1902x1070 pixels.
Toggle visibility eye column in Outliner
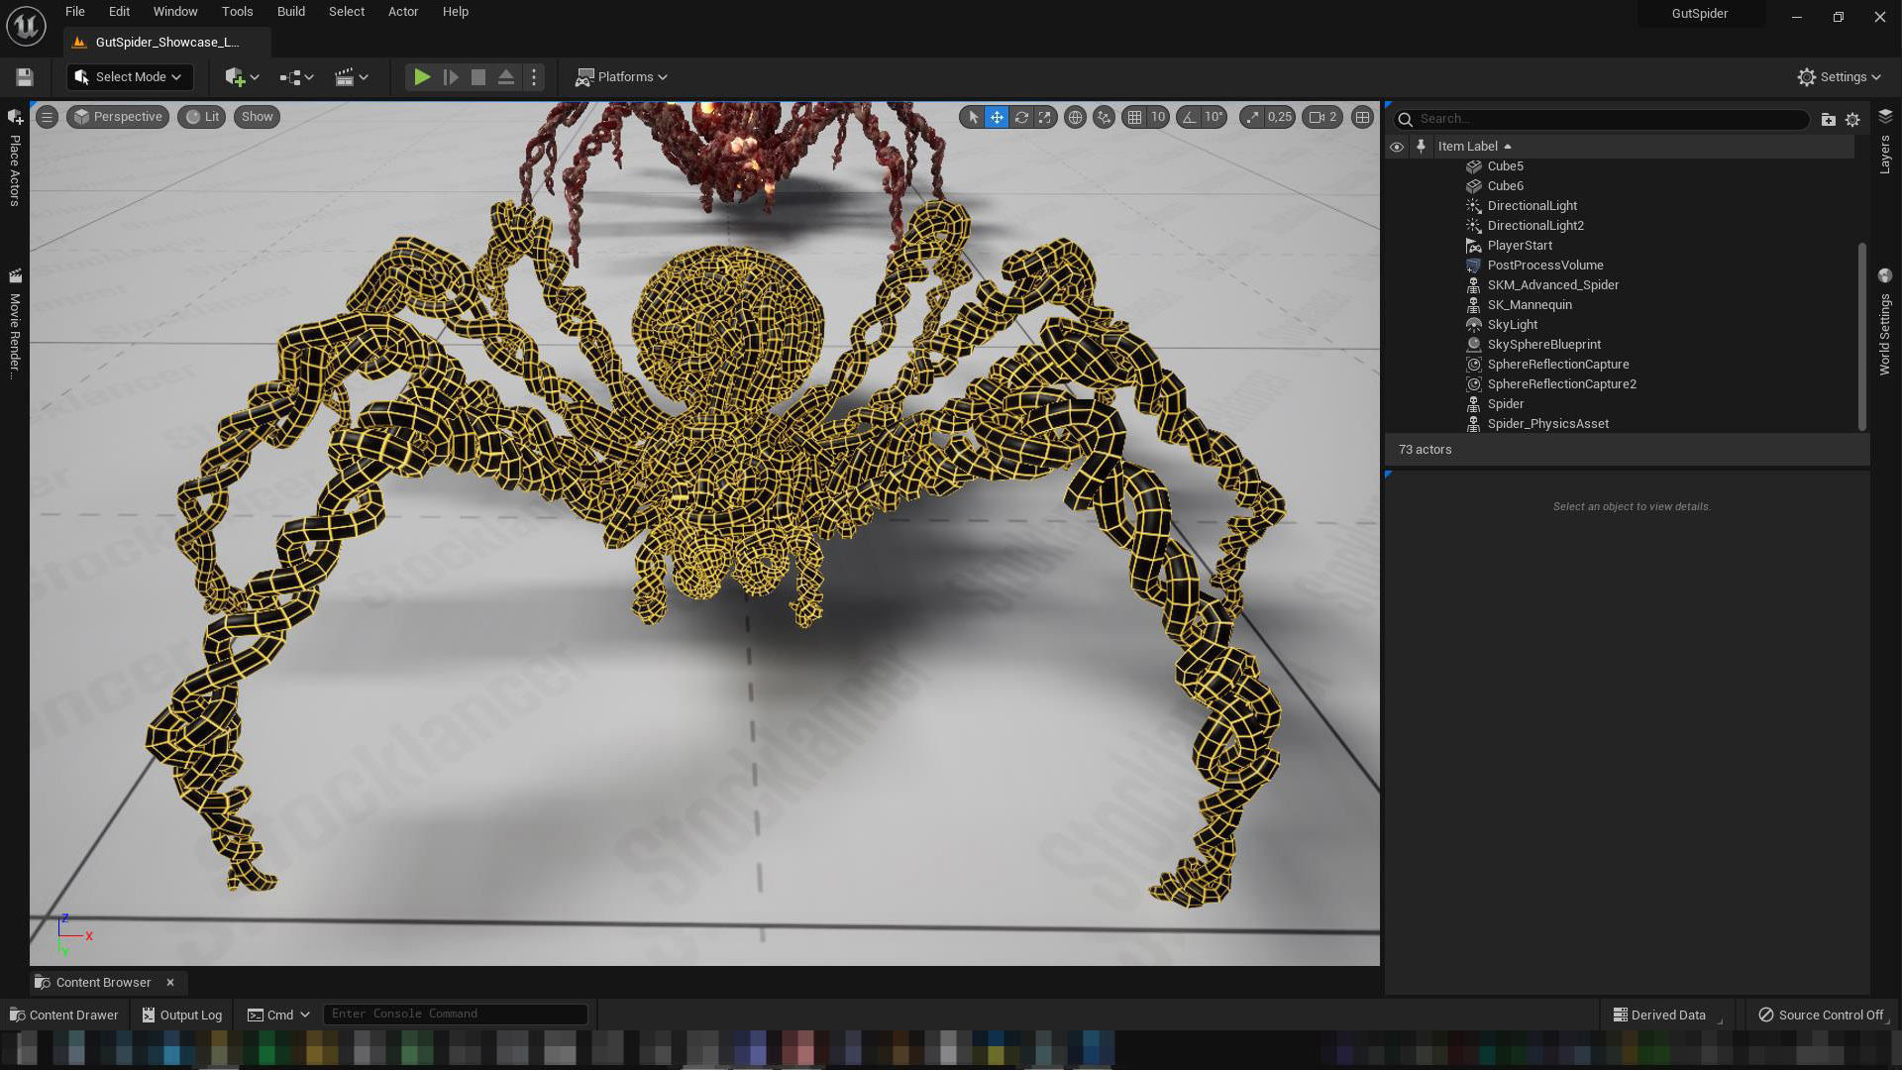1397,147
